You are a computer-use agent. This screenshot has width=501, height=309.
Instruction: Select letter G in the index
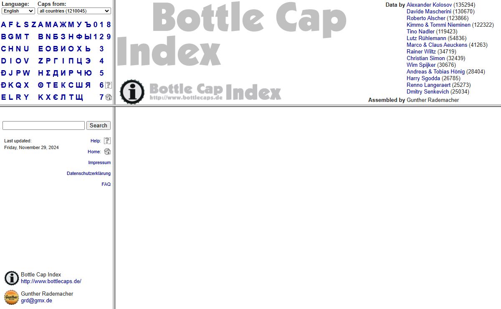[11, 37]
